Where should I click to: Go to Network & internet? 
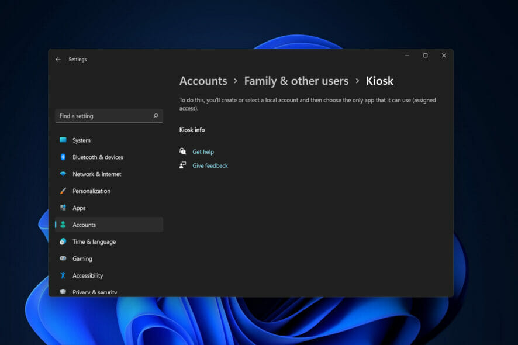pyautogui.click(x=109, y=174)
